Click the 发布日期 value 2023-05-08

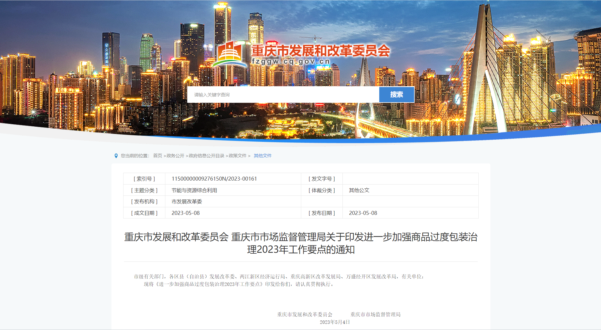[363, 213]
